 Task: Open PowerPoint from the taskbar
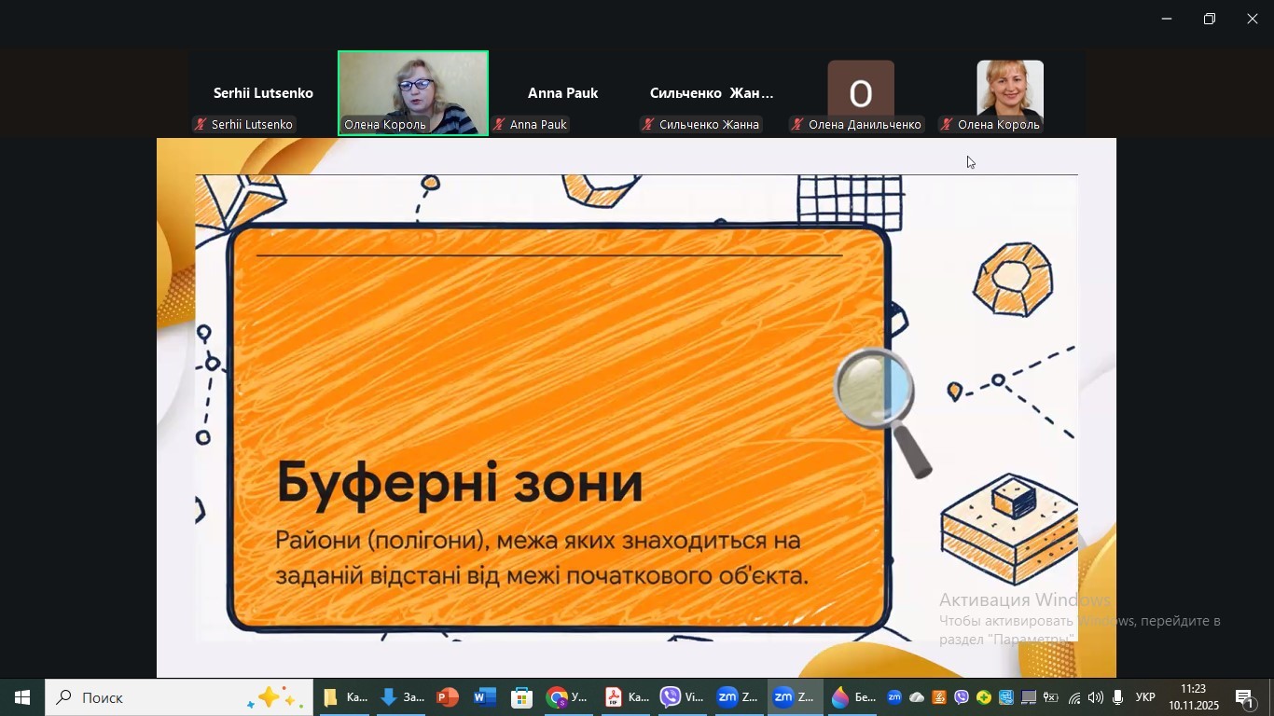(448, 697)
